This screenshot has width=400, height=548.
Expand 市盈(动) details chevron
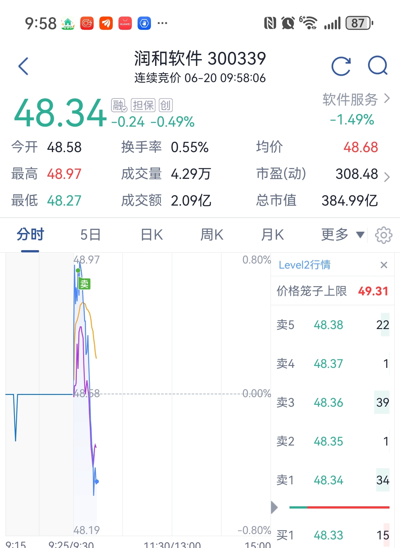click(x=387, y=177)
